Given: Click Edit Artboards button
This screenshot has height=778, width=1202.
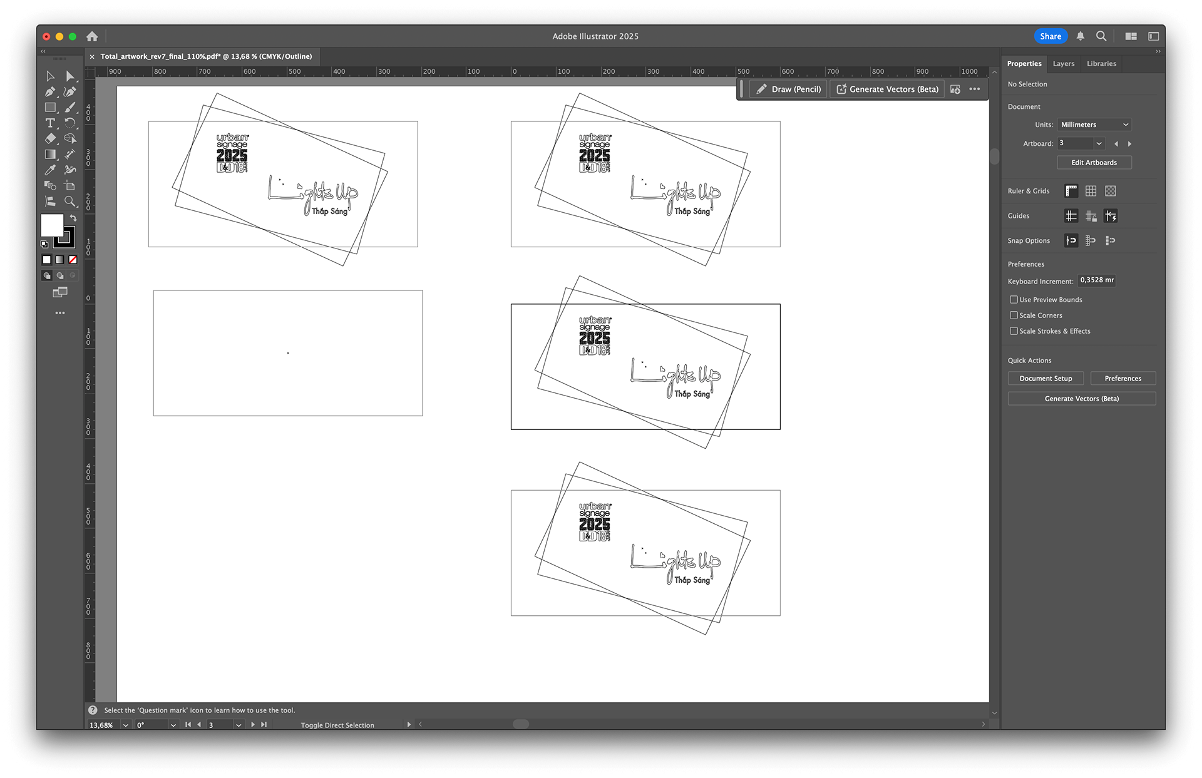Looking at the screenshot, I should click(1094, 163).
